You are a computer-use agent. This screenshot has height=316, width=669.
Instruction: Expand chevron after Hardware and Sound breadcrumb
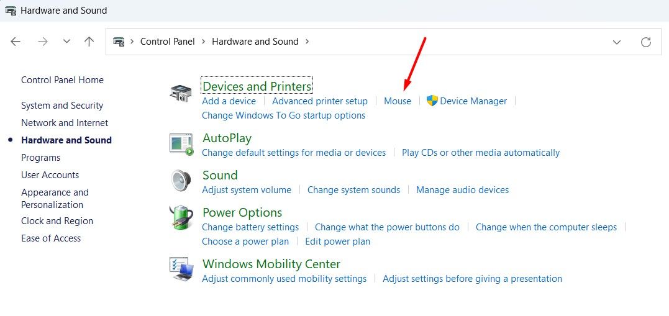(307, 42)
